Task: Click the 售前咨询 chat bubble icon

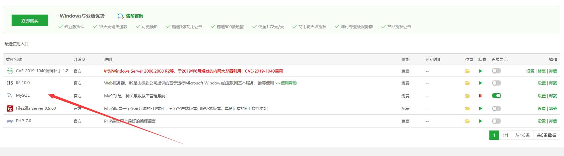Action: tap(121, 16)
